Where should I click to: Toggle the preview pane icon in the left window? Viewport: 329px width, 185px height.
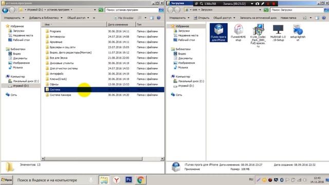click(x=152, y=18)
